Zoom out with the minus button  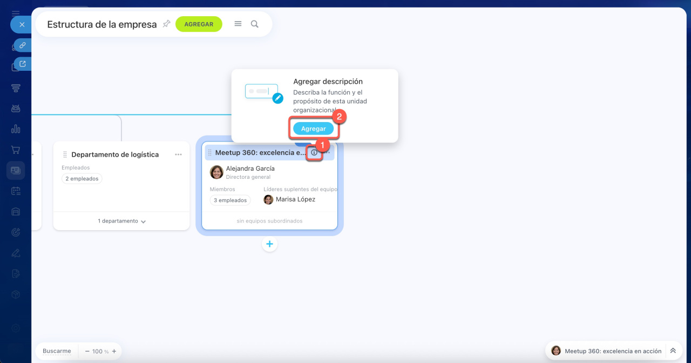[87, 351]
